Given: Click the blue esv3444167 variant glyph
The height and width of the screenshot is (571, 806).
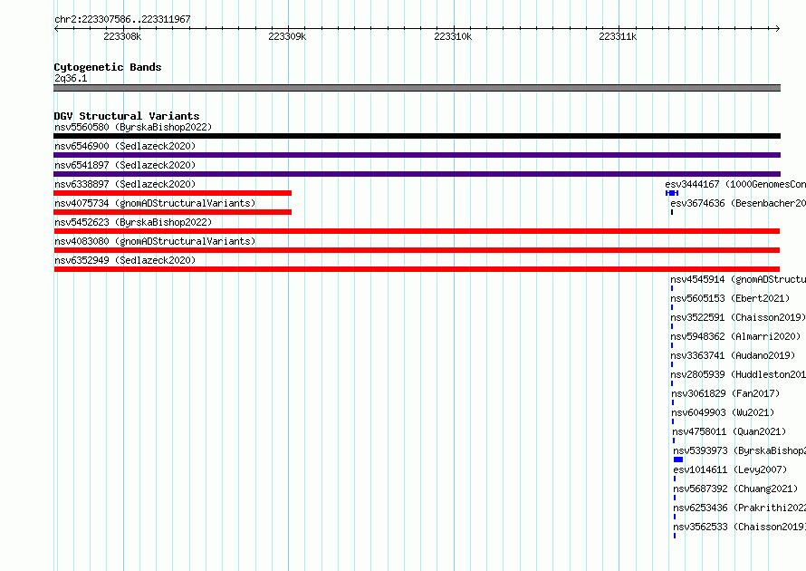Looking at the screenshot, I should [x=672, y=193].
